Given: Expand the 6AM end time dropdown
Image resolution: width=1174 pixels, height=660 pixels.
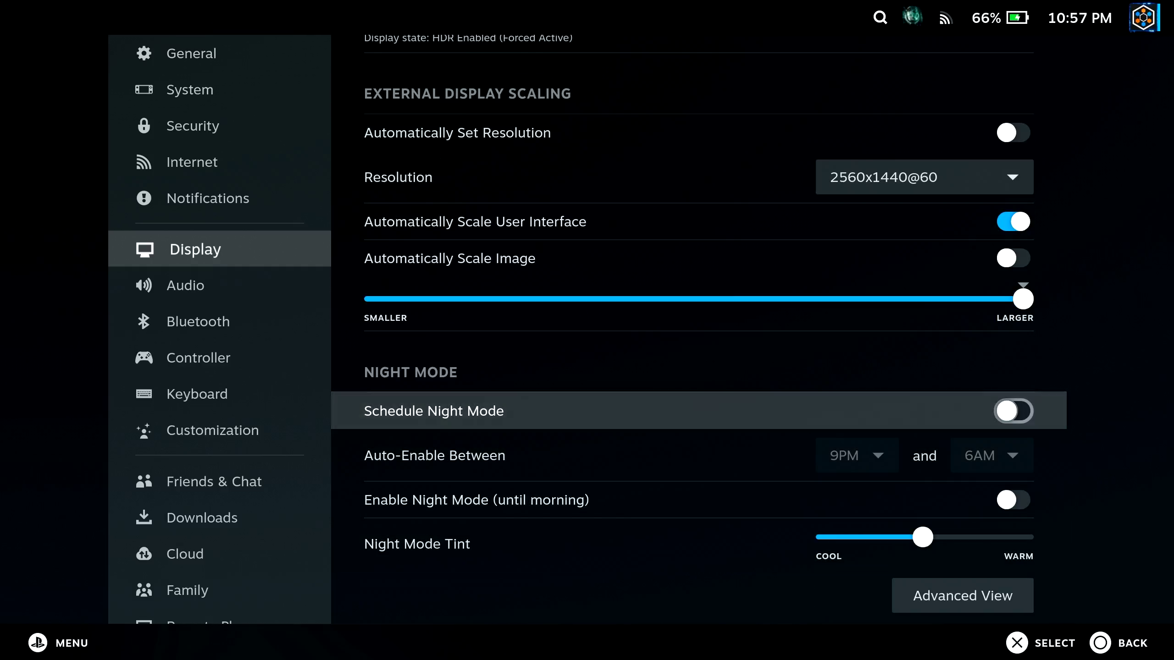Looking at the screenshot, I should pos(991,456).
